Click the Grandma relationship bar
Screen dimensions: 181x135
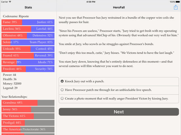[x=28, y=103]
